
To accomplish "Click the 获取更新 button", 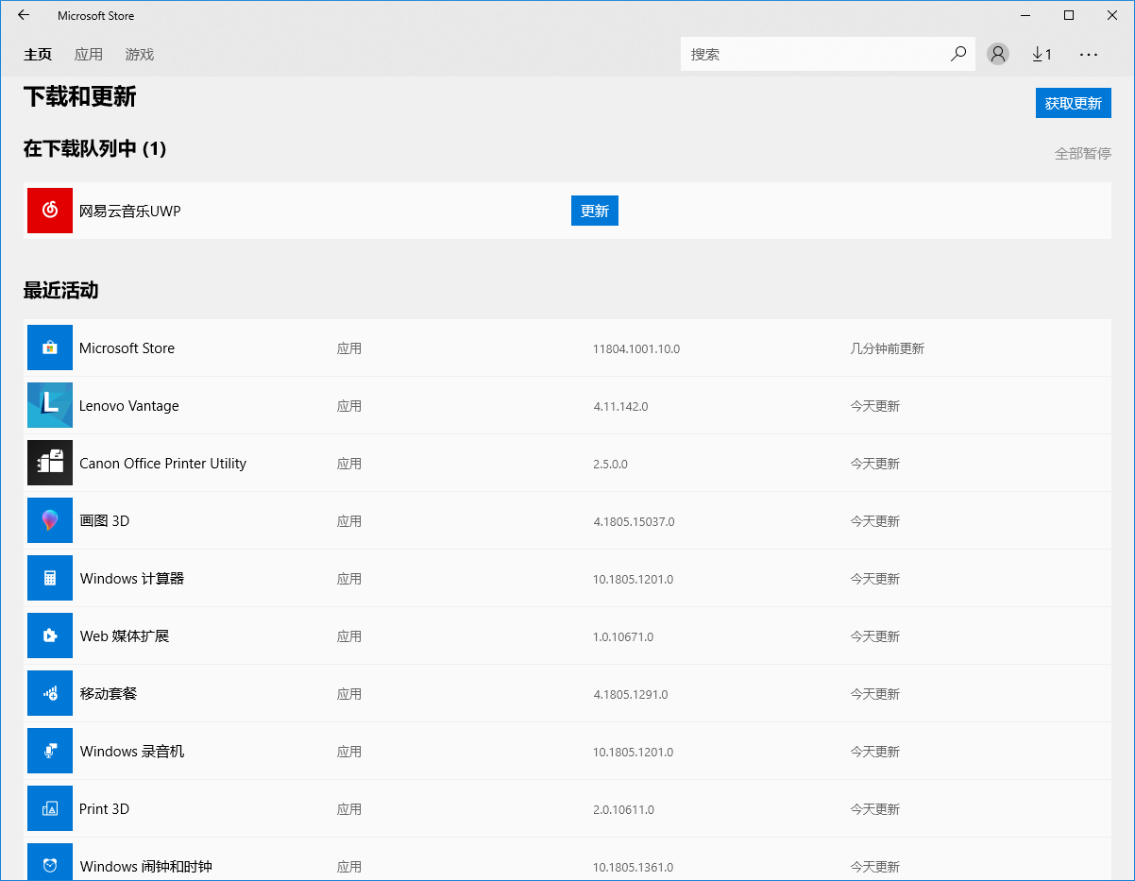I will click(1074, 103).
